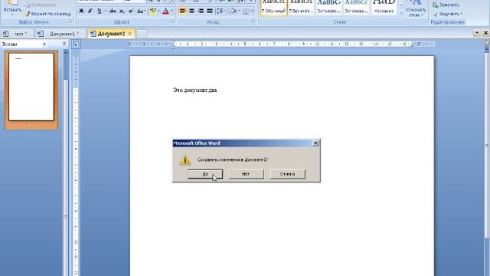
Task: Apply underline formatting (Ч)
Action: (99, 11)
